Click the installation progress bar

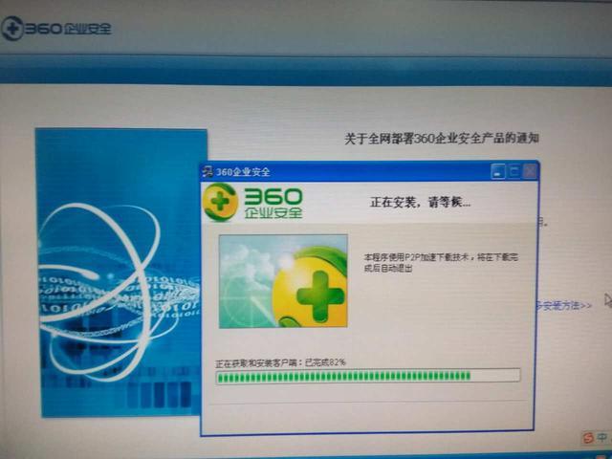pyautogui.click(x=367, y=376)
